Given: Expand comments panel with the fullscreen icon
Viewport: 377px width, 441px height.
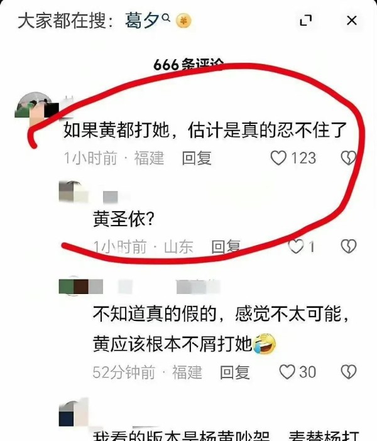Looking at the screenshot, I should (305, 21).
